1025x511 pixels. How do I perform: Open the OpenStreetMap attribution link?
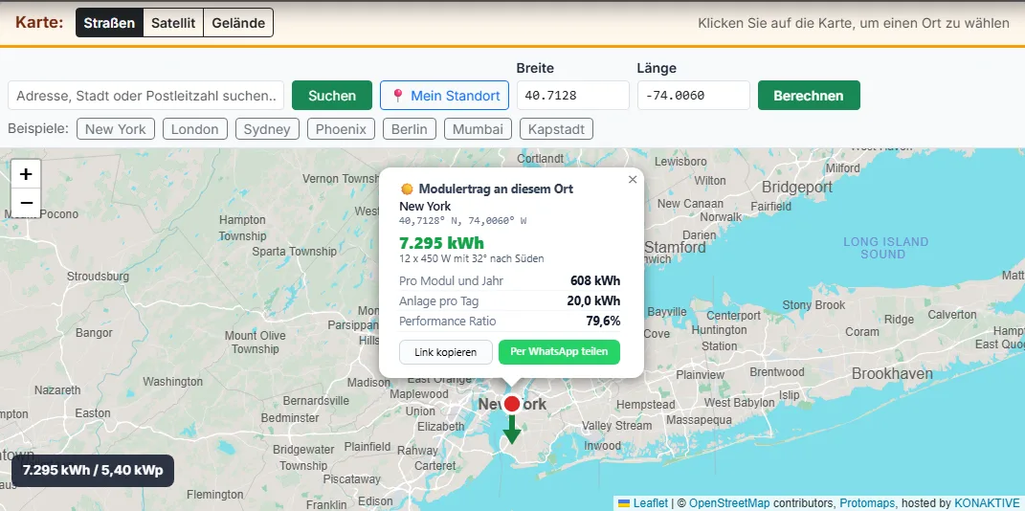(729, 503)
